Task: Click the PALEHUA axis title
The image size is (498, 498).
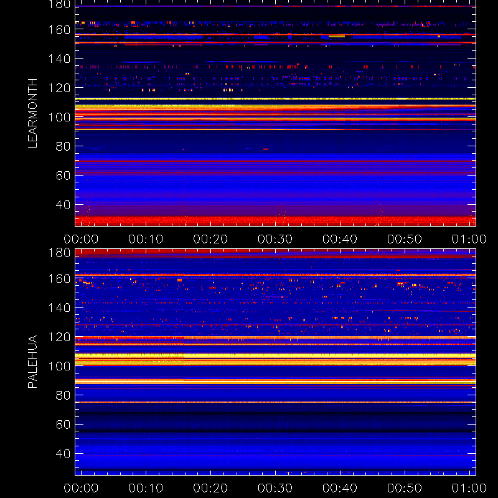Action: tap(32, 362)
